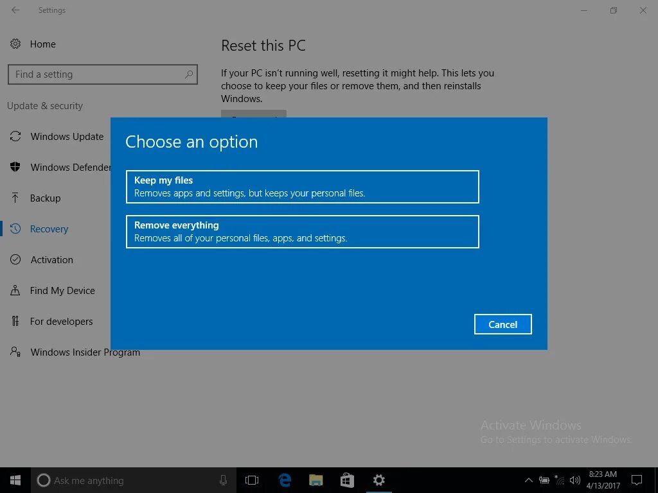Image resolution: width=658 pixels, height=493 pixels.
Task: Open Windows Update settings
Action: [67, 136]
